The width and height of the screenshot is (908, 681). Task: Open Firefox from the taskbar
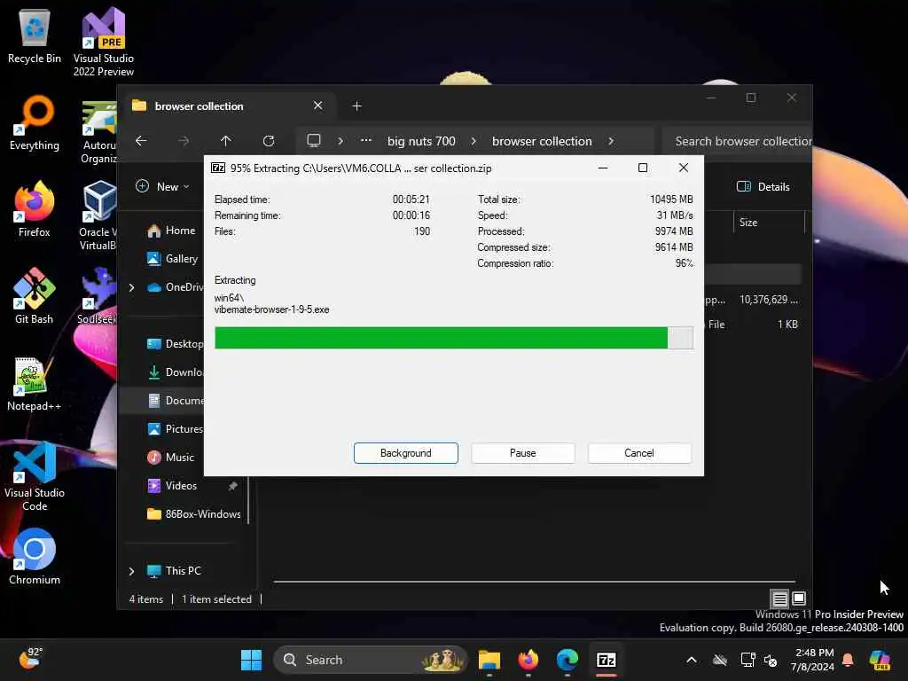(x=528, y=660)
